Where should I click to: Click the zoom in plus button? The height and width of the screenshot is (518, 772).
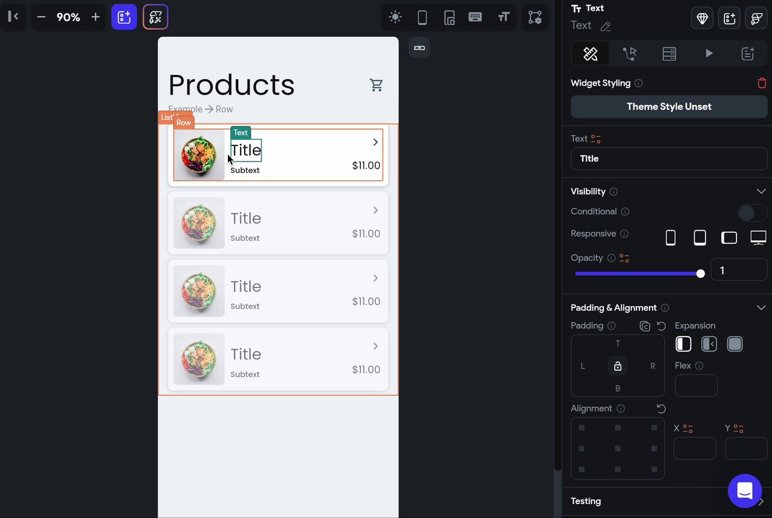(95, 17)
